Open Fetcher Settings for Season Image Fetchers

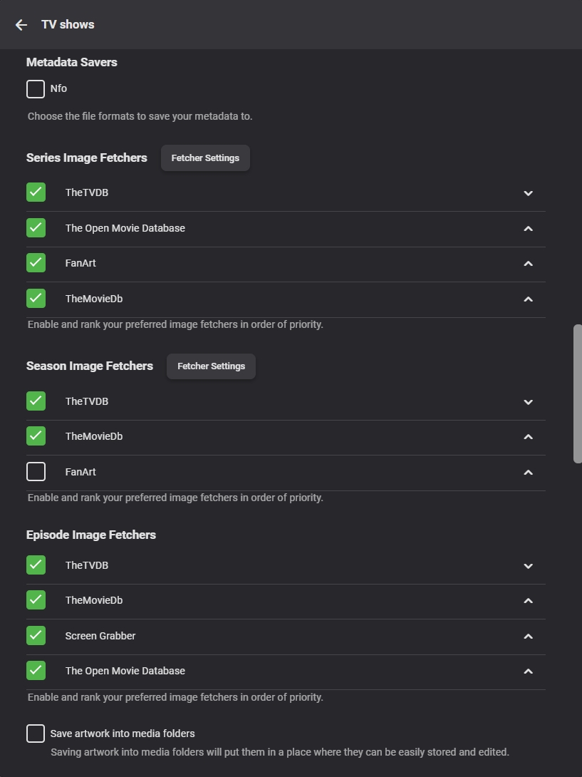click(x=211, y=366)
